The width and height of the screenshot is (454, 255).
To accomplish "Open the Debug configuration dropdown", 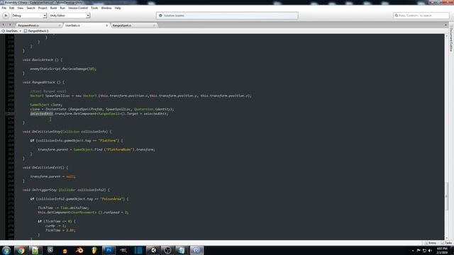I will tap(28, 16).
